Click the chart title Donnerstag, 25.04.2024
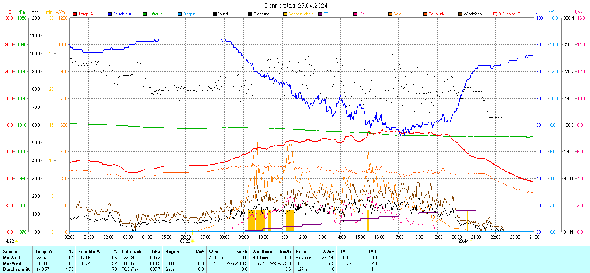590x273 pixels. click(296, 6)
